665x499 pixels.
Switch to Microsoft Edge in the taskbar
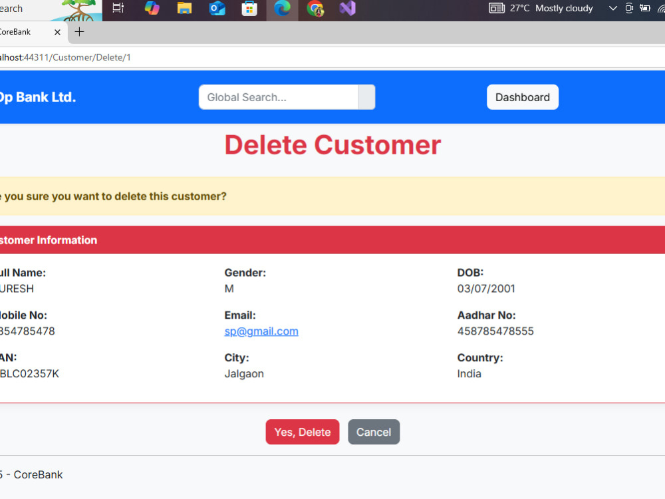(x=282, y=8)
